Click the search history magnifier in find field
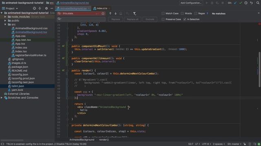The width and height of the screenshot is (261, 146). 59,13
